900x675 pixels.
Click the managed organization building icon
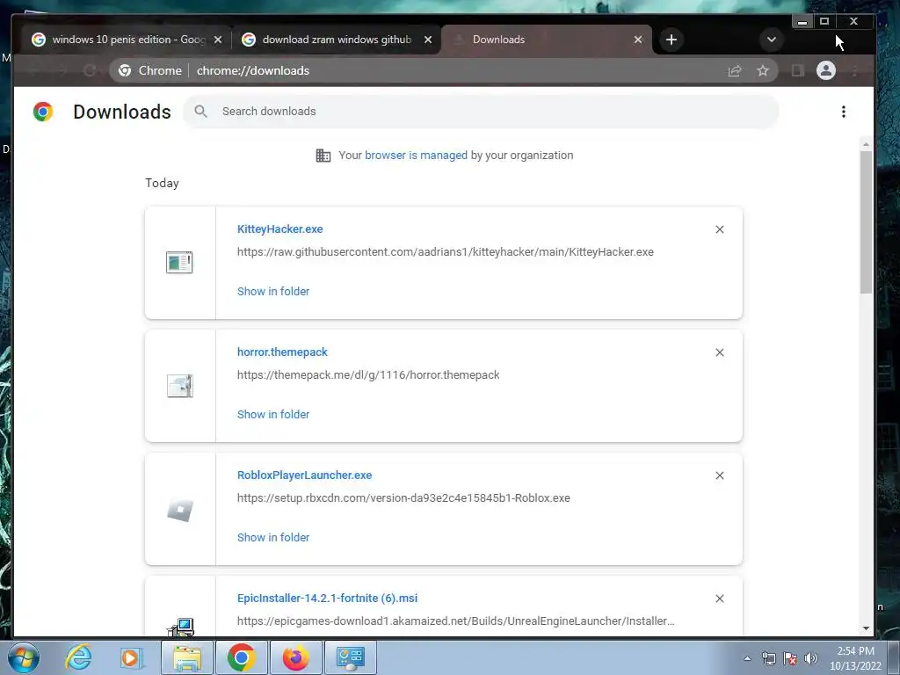pyautogui.click(x=323, y=156)
